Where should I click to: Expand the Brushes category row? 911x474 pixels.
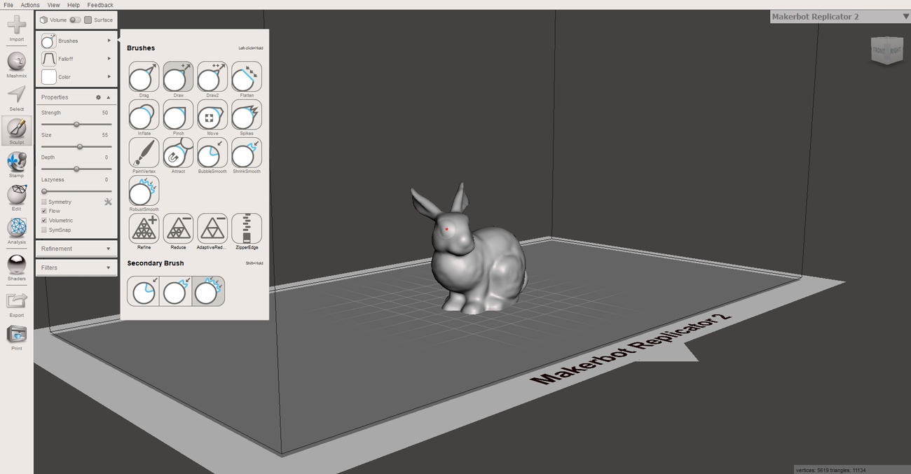[76, 41]
